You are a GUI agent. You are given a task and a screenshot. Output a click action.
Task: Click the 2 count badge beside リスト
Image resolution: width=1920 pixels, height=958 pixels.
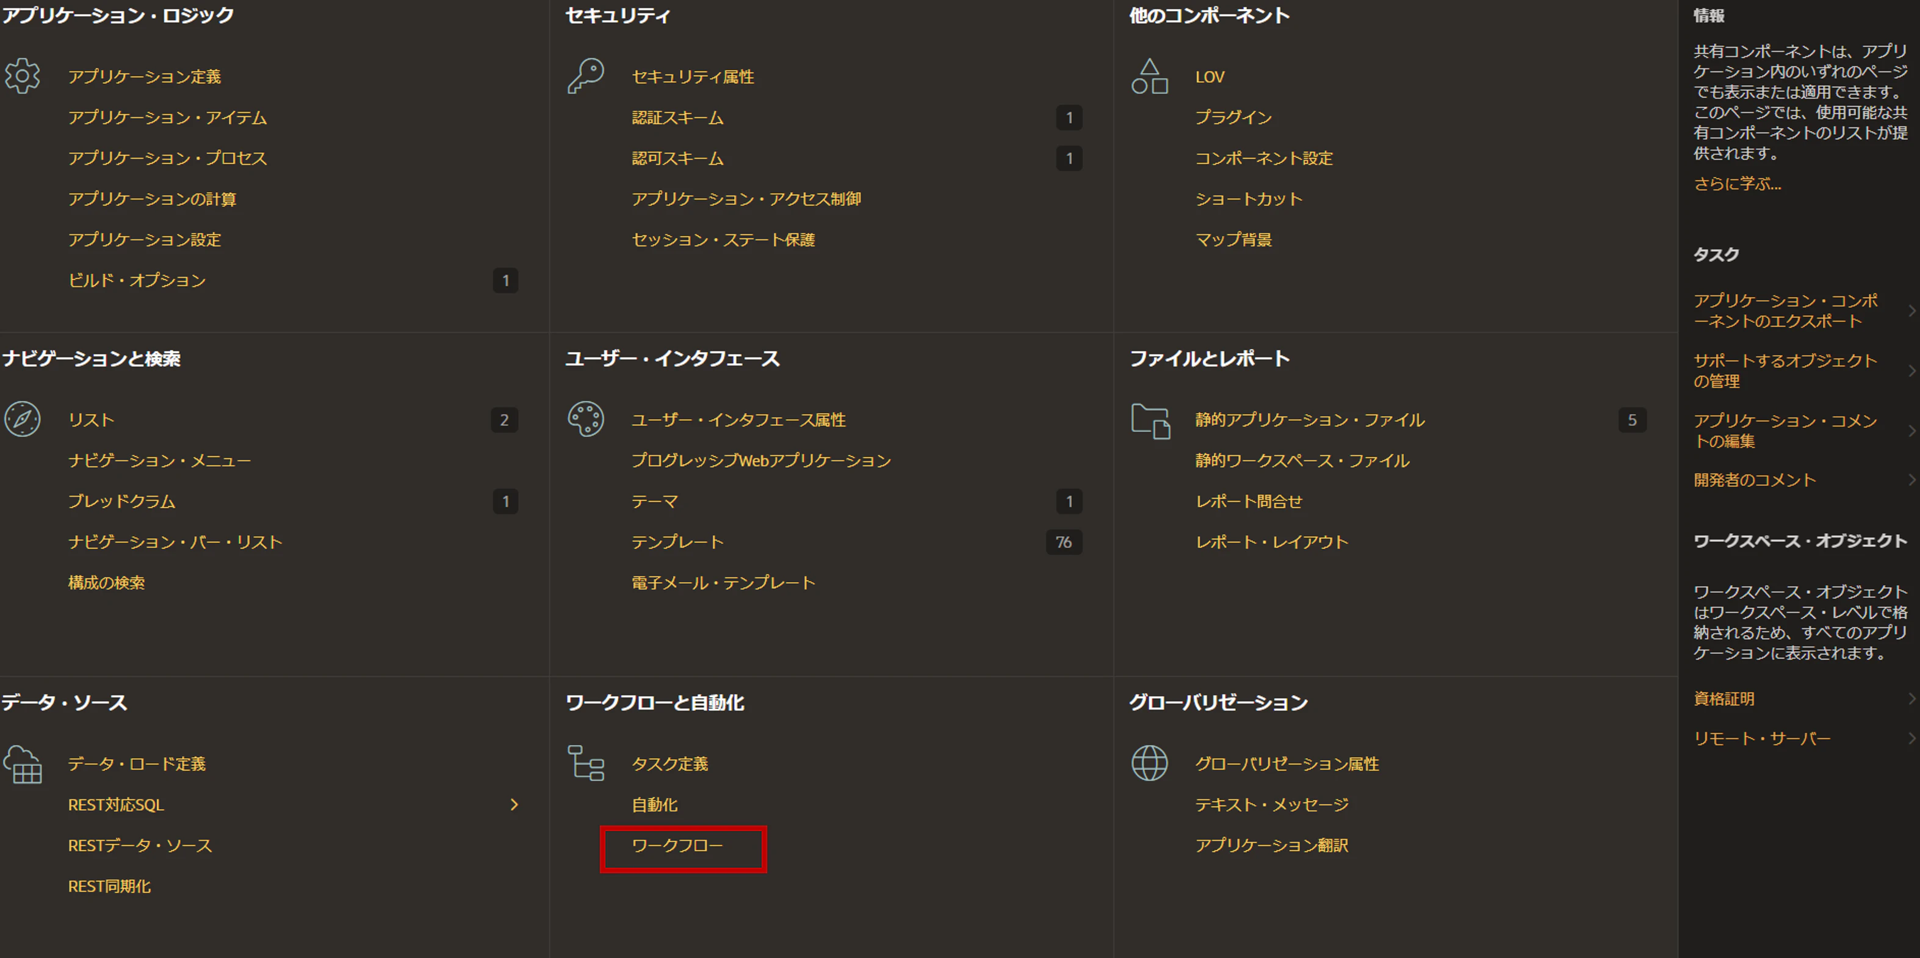(505, 420)
